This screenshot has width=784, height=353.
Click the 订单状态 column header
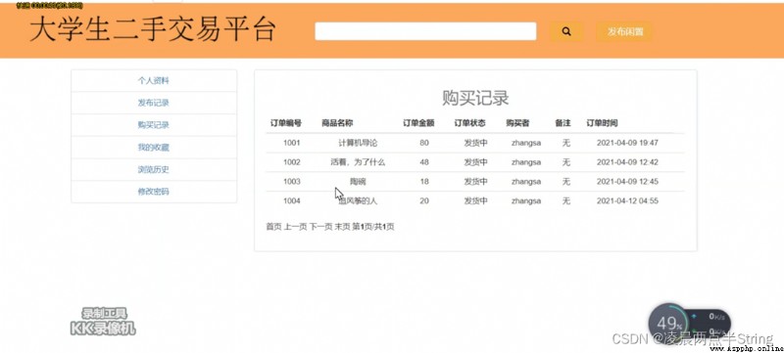470,123
